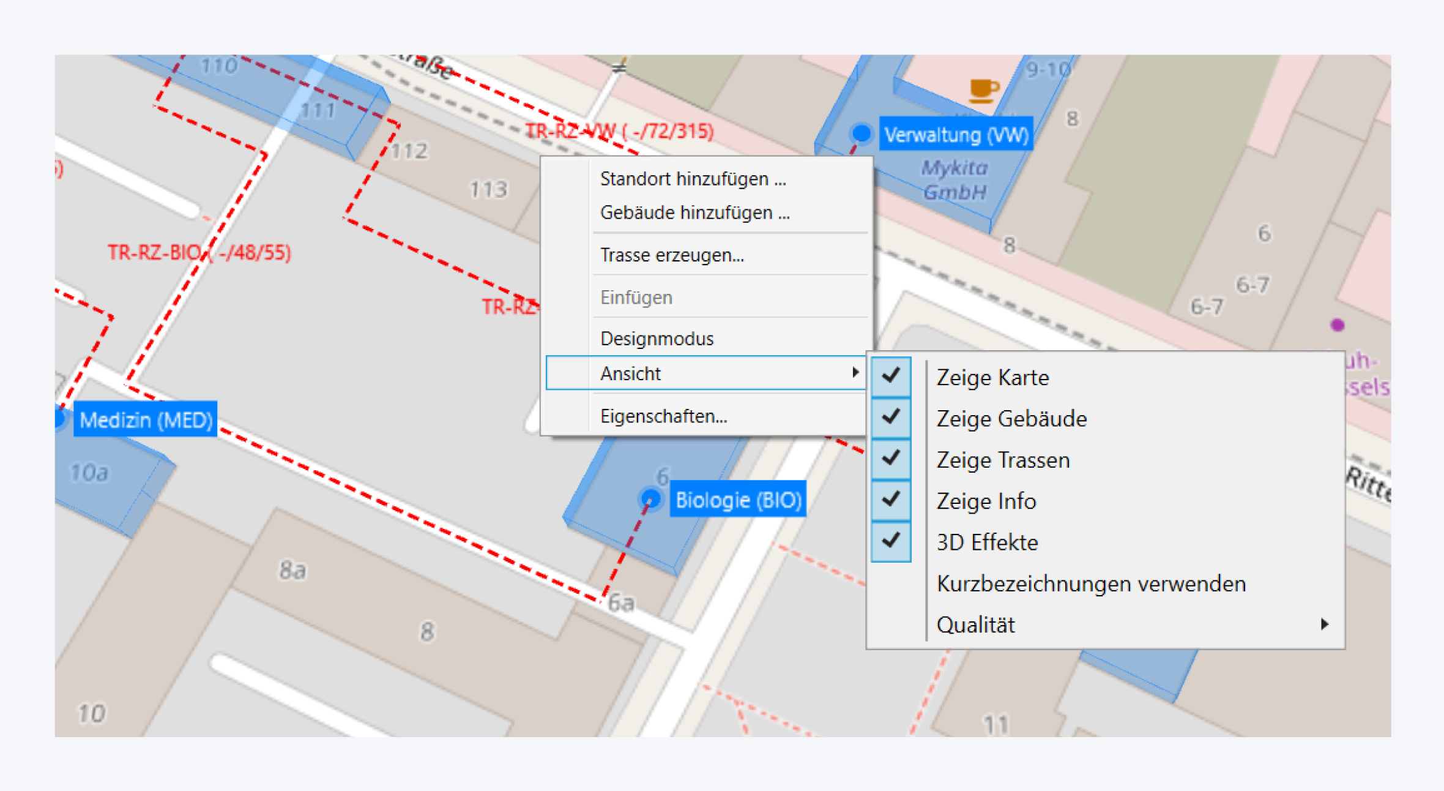
Task: Choose Gebäude hinzufügen from context menu
Action: (694, 212)
